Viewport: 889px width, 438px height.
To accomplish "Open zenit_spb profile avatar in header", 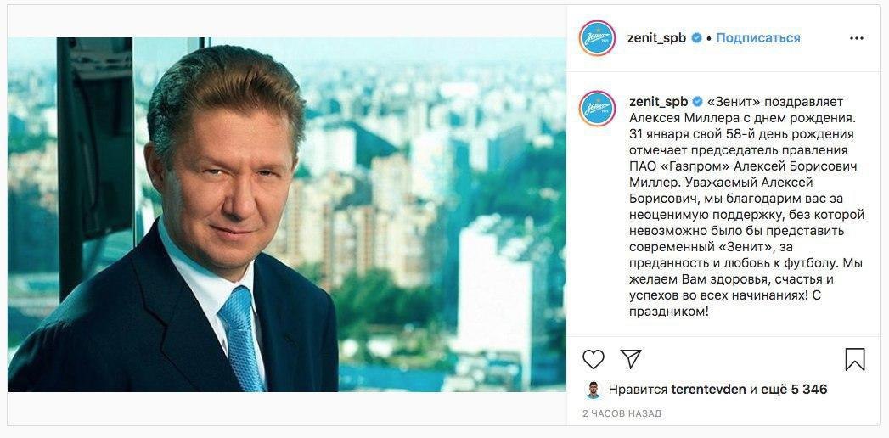I will 597,38.
